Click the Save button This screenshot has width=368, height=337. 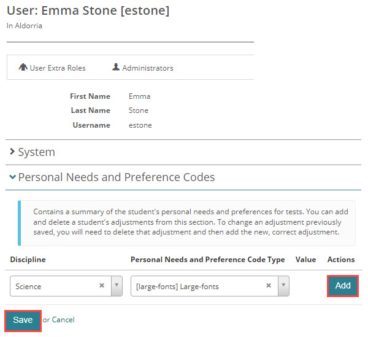[x=23, y=320]
